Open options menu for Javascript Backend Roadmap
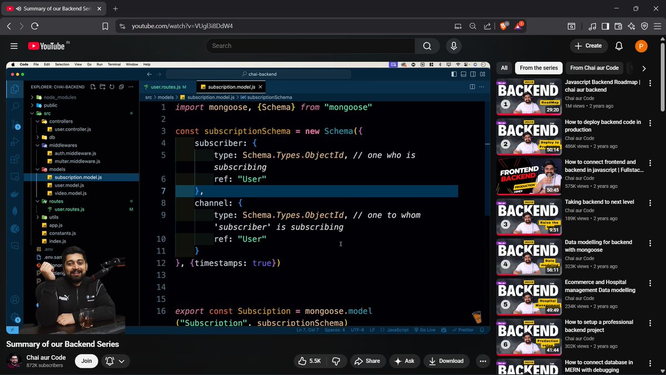Image resolution: width=666 pixels, height=375 pixels. point(650,83)
